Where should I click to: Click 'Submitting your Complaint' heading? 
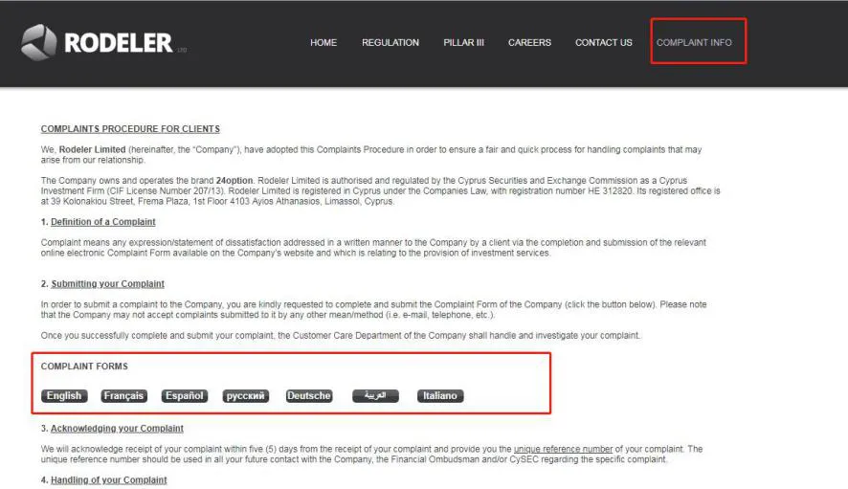[107, 284]
